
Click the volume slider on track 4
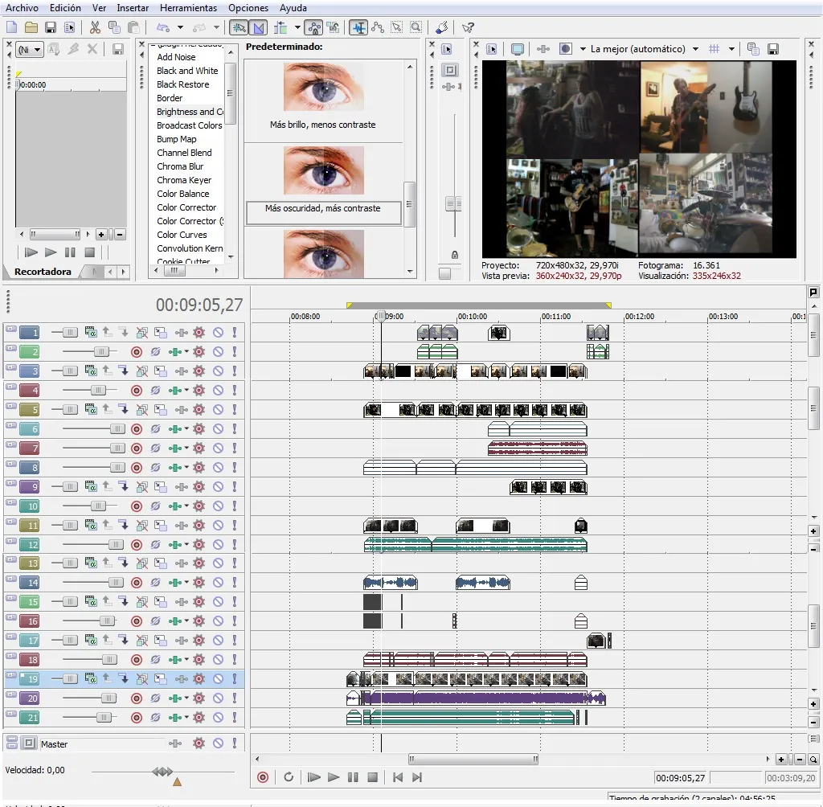tap(97, 391)
